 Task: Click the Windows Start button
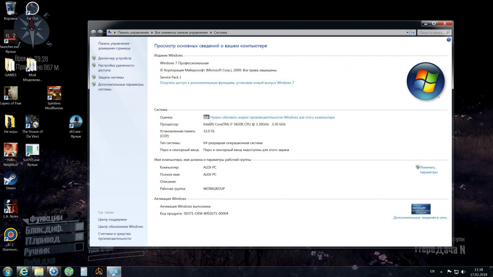(x=7, y=271)
